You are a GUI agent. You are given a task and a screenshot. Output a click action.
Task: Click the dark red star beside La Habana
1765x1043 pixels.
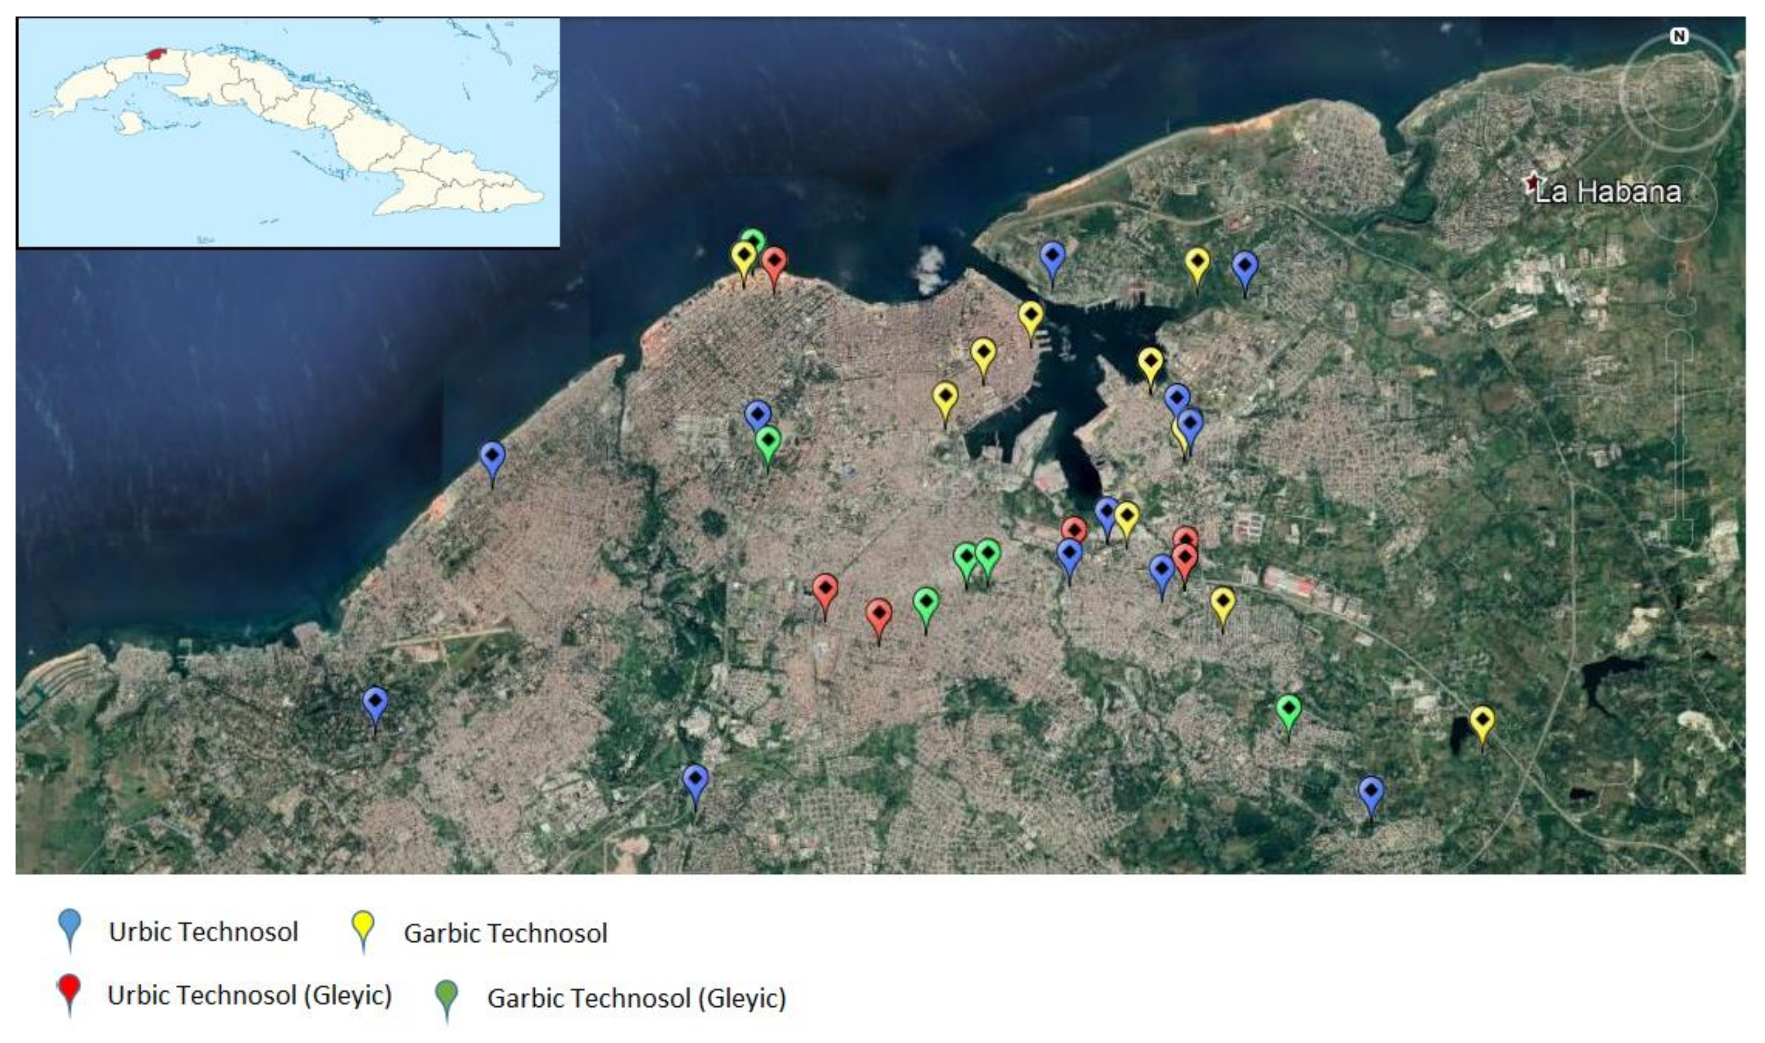click(1532, 183)
